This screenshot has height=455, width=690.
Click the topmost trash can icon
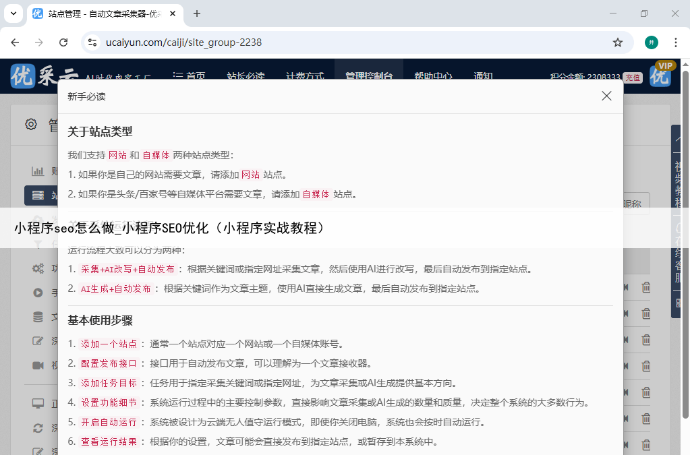pyautogui.click(x=646, y=288)
